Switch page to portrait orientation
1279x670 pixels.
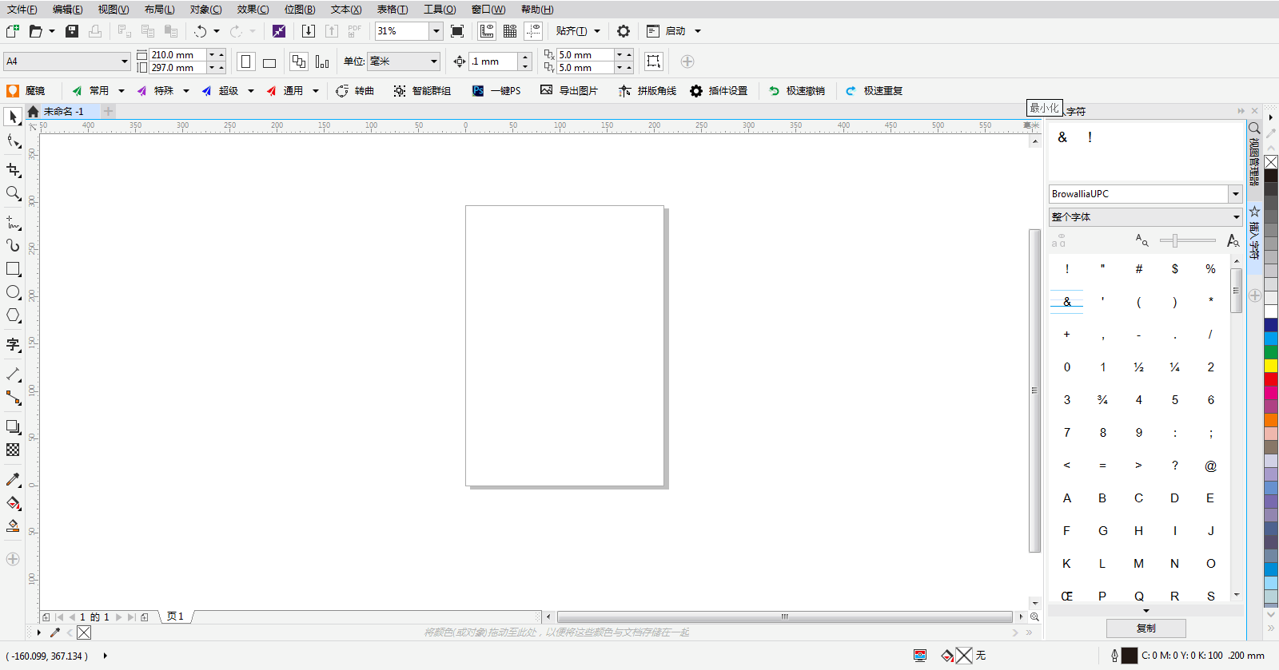point(246,62)
